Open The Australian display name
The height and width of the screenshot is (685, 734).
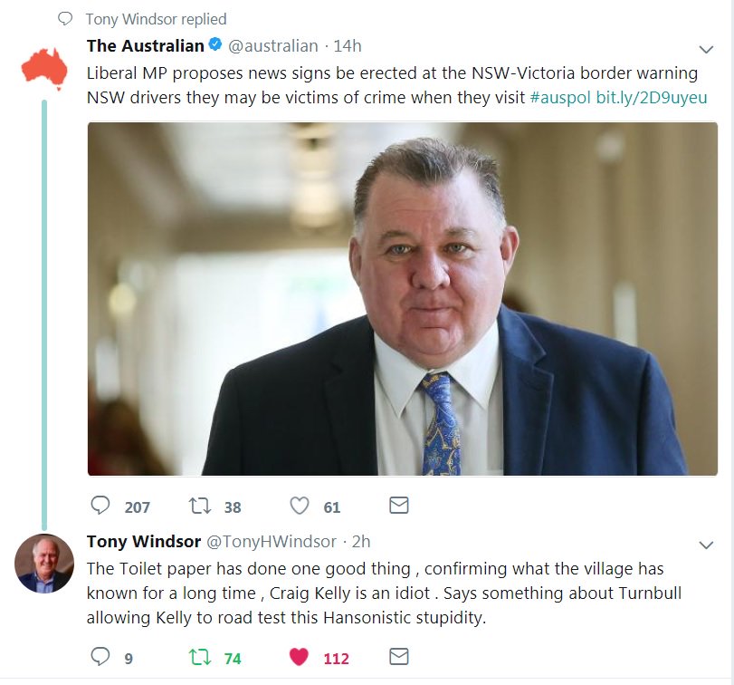pos(146,46)
